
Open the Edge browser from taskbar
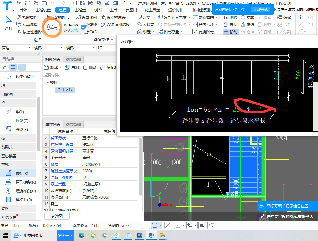(x=81, y=235)
